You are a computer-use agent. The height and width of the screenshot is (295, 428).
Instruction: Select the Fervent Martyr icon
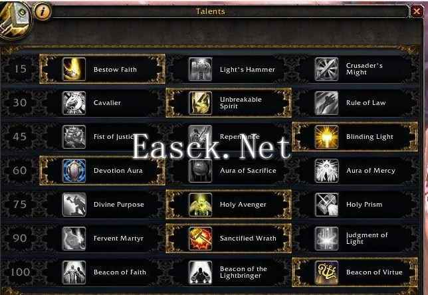(x=74, y=239)
